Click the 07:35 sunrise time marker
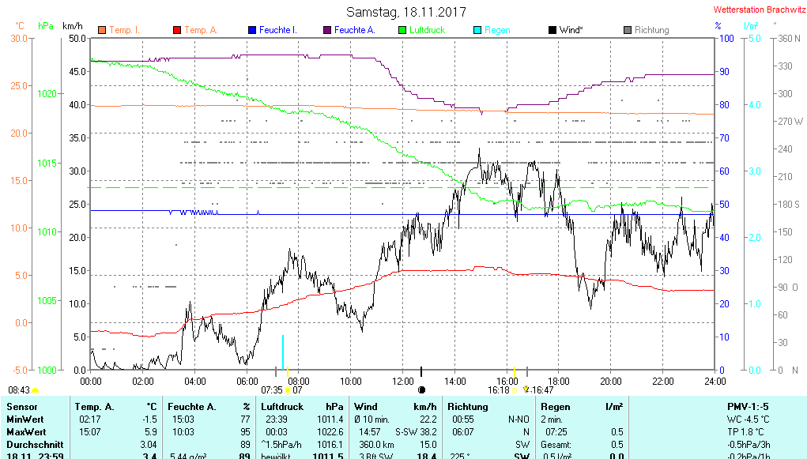Viewport: 807px width, 459px height. [272, 389]
